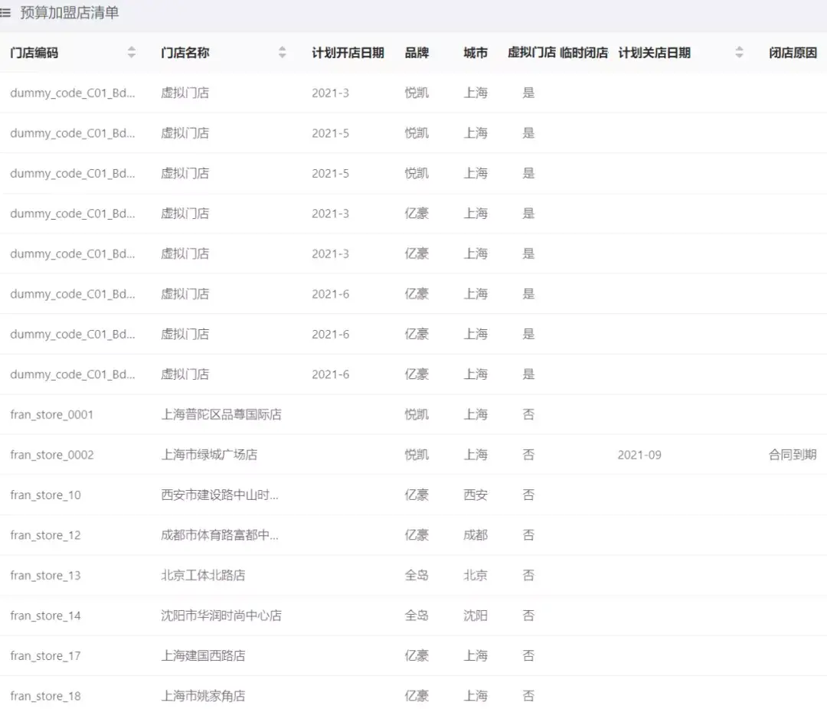Click the 虚拟门店 column header
This screenshot has width=827, height=709.
(x=531, y=53)
